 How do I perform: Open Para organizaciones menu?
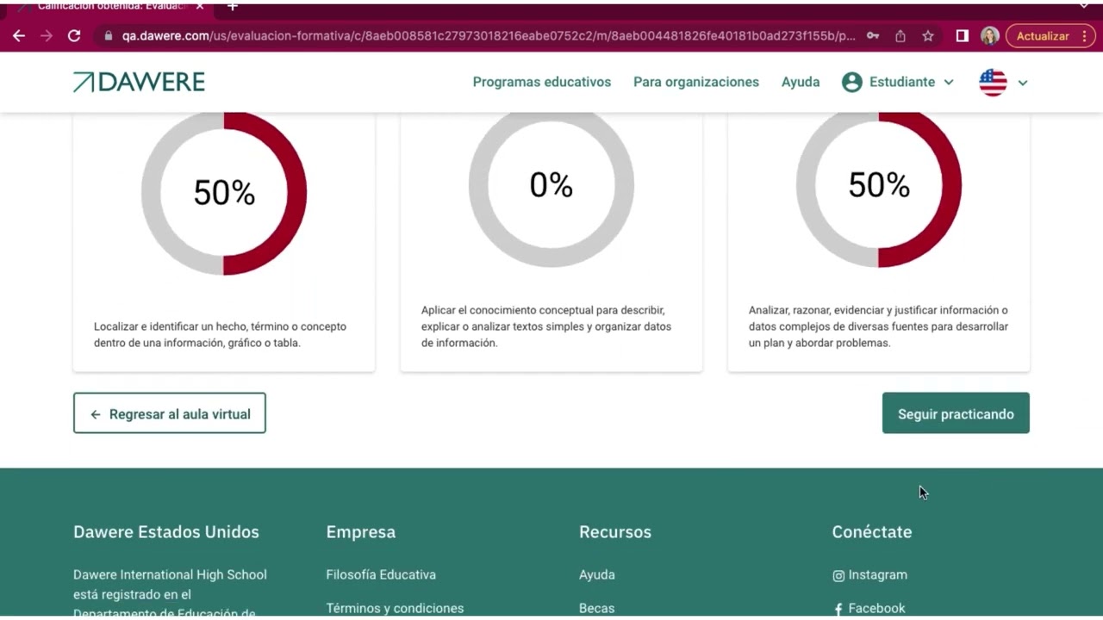pos(696,82)
